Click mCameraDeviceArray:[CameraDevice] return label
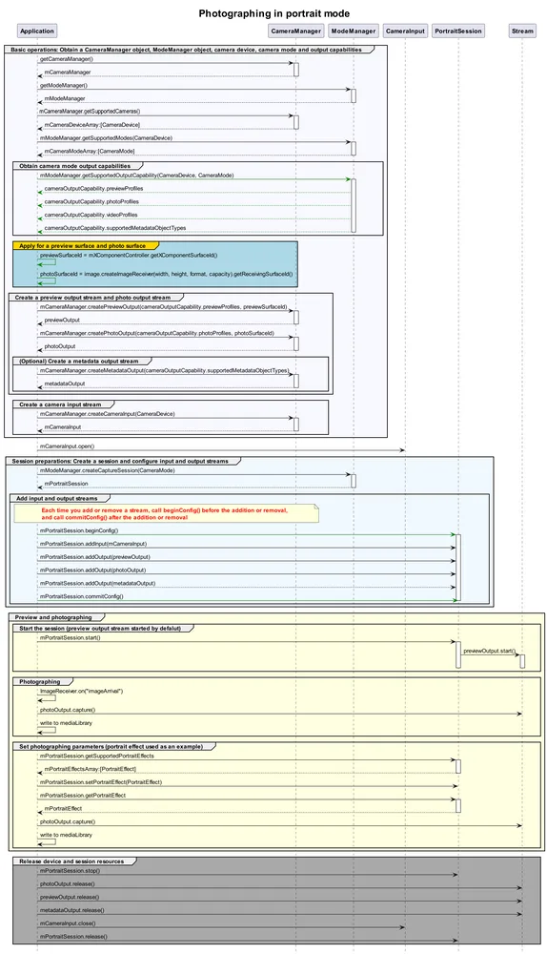 [x=91, y=125]
